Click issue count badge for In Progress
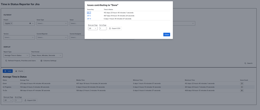The width and height of the screenshot is (260, 110). coord(242,87)
